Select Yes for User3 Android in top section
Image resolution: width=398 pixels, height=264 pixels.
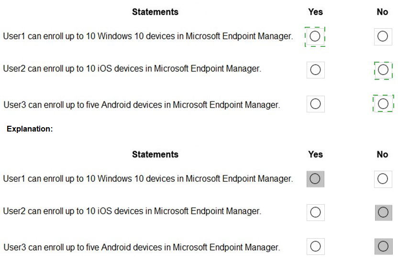coord(315,104)
